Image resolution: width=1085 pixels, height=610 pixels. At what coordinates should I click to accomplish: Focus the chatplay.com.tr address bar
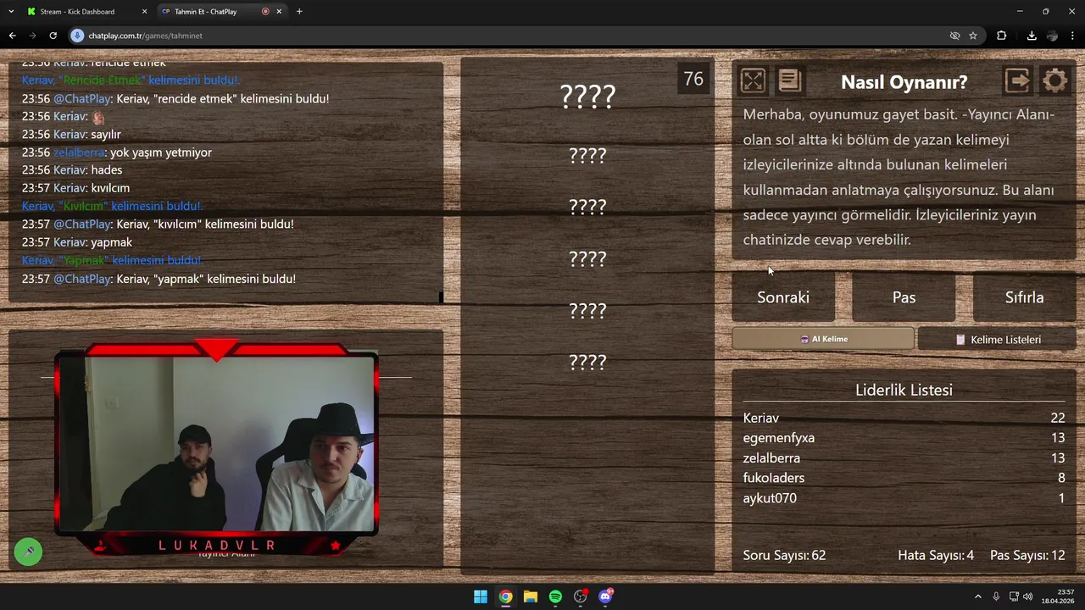point(509,36)
